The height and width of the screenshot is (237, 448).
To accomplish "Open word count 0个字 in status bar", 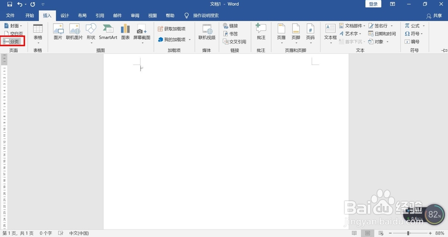I will point(46,233).
